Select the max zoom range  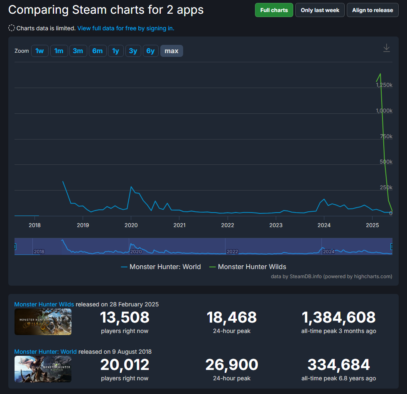pyautogui.click(x=172, y=51)
